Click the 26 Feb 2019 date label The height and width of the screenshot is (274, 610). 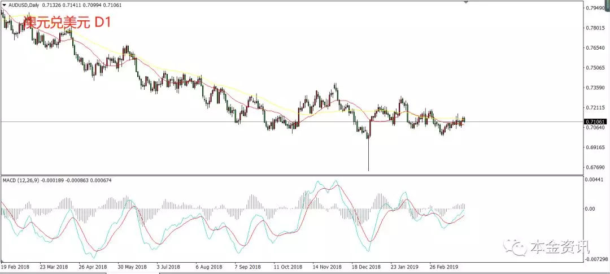click(x=444, y=266)
